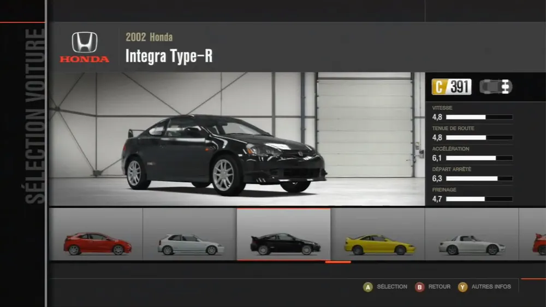
Task: Click the Vitesse stat bar
Action: click(479, 117)
